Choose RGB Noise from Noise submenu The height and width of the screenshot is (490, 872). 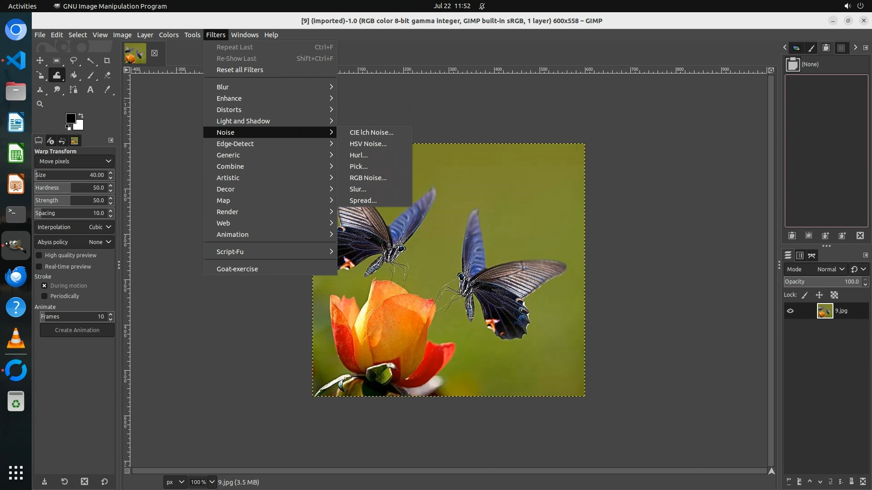coord(368,178)
